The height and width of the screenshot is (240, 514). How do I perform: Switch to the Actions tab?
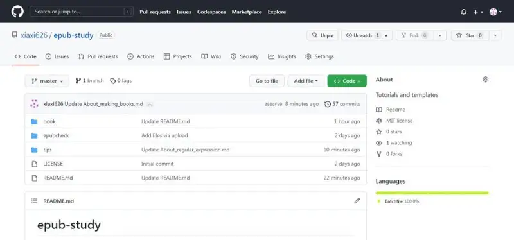tap(141, 56)
